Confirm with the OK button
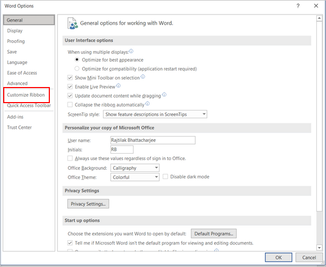 click(278, 257)
